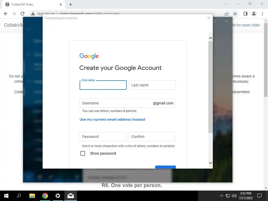Viewport: 268px width, 201px height.
Task: Open File Explorer from the taskbar
Action: (32, 196)
